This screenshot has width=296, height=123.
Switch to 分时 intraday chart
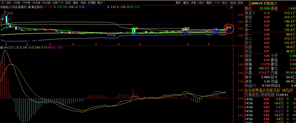coord(8,3)
